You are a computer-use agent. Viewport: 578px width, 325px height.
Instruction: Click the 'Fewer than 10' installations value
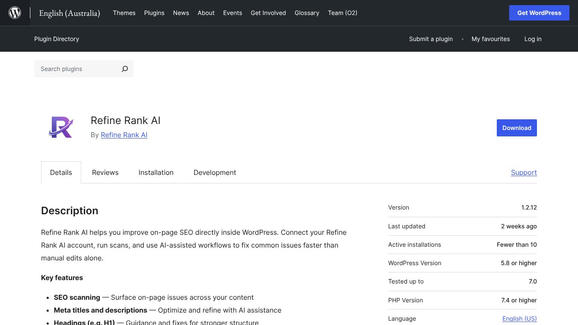pyautogui.click(x=517, y=245)
